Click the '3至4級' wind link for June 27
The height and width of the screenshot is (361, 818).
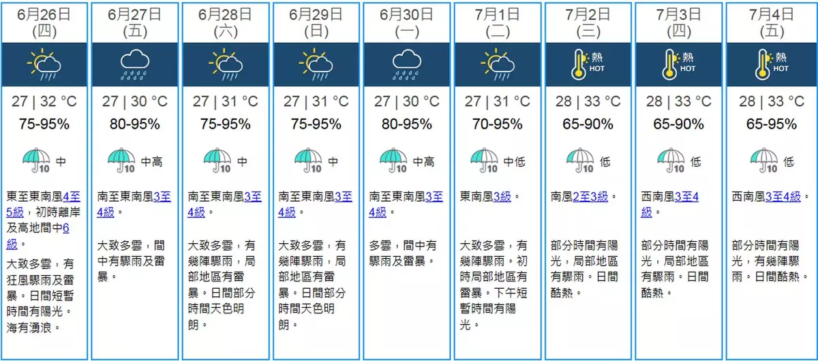tap(161, 197)
